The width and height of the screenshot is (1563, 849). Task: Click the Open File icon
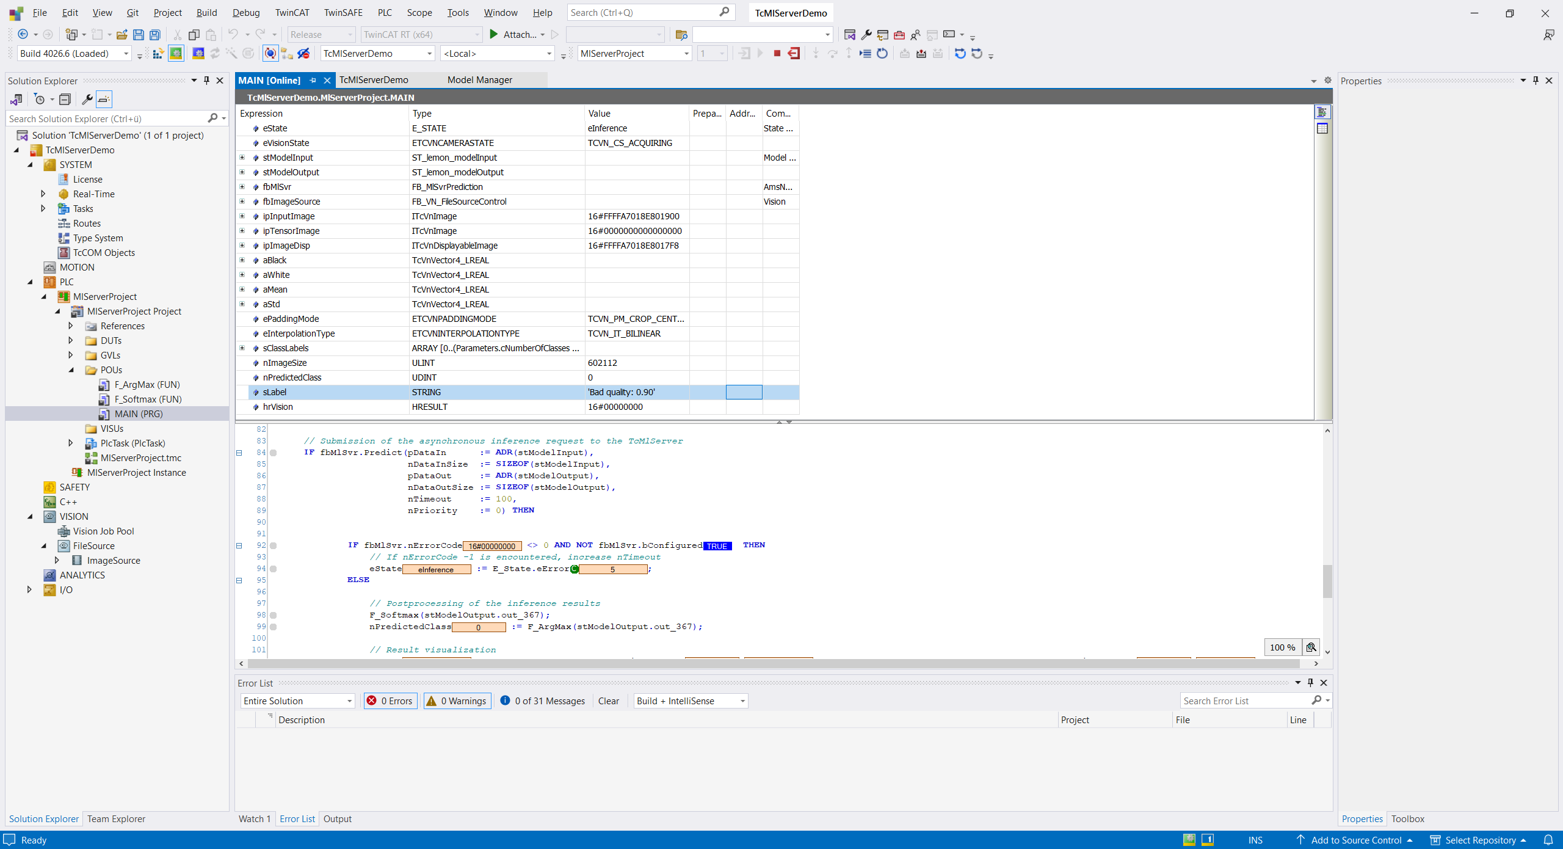click(x=122, y=35)
